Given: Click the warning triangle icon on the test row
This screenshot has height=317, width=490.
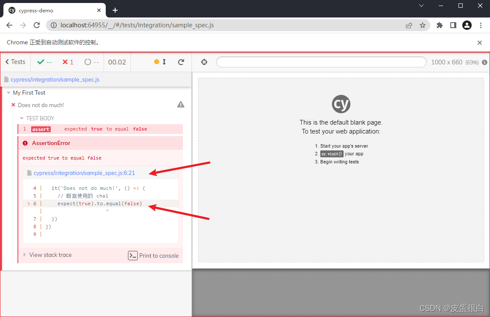Looking at the screenshot, I should 181,105.
